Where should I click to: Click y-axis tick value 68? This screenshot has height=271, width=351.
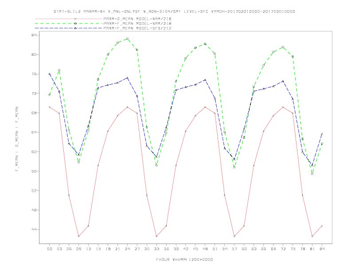coord(35,112)
